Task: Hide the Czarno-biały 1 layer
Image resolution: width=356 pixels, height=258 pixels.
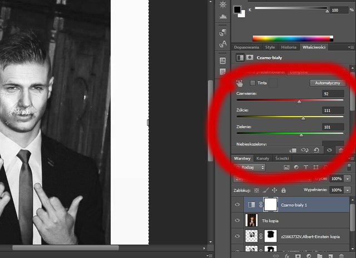Action: [x=238, y=205]
